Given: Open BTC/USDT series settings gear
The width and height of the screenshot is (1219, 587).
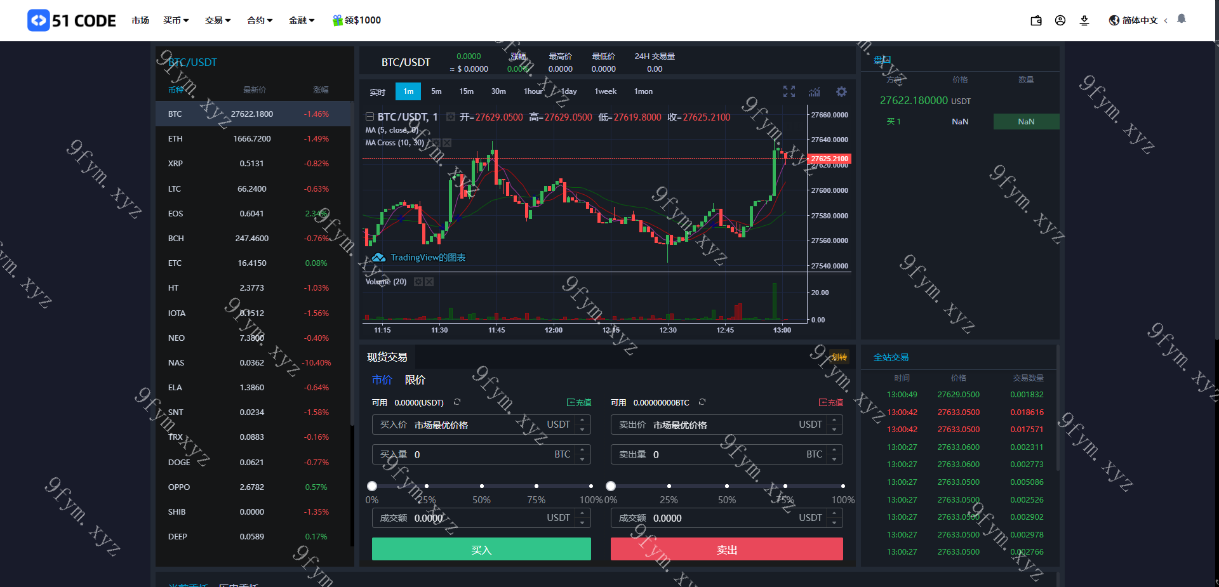Looking at the screenshot, I should (x=451, y=117).
